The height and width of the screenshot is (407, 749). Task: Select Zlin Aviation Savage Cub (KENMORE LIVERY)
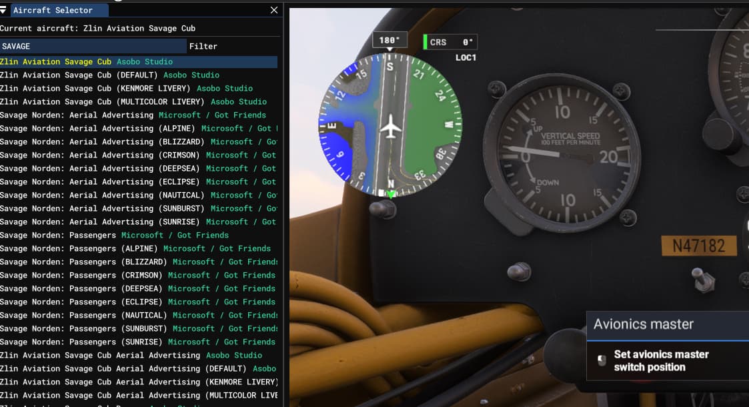click(126, 88)
